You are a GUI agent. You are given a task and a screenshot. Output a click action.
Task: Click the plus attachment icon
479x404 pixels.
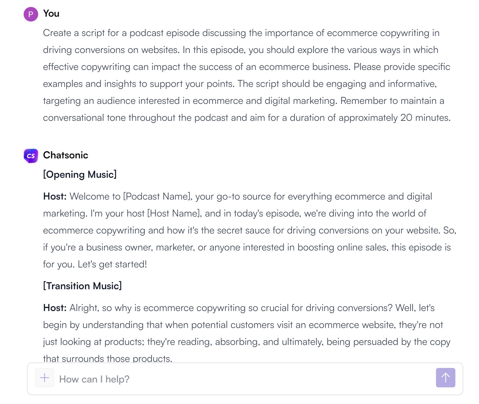pos(45,378)
